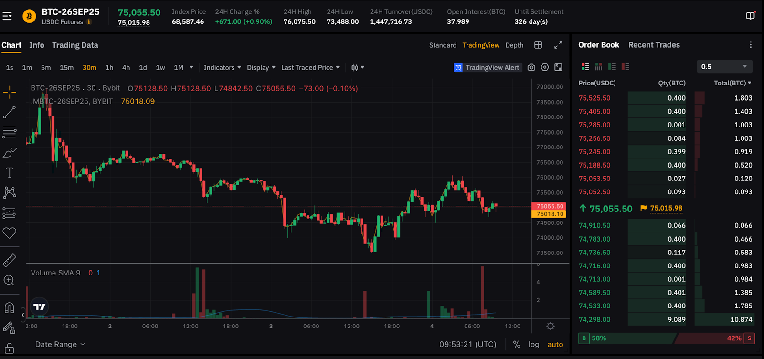Toggle percent scale on the chart

pos(516,344)
